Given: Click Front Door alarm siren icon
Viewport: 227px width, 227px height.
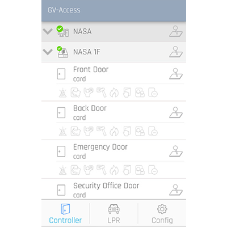Looking at the screenshot, I should click(x=62, y=93).
